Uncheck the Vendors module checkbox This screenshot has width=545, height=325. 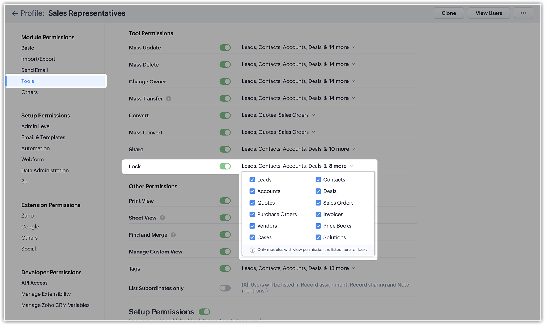(252, 226)
